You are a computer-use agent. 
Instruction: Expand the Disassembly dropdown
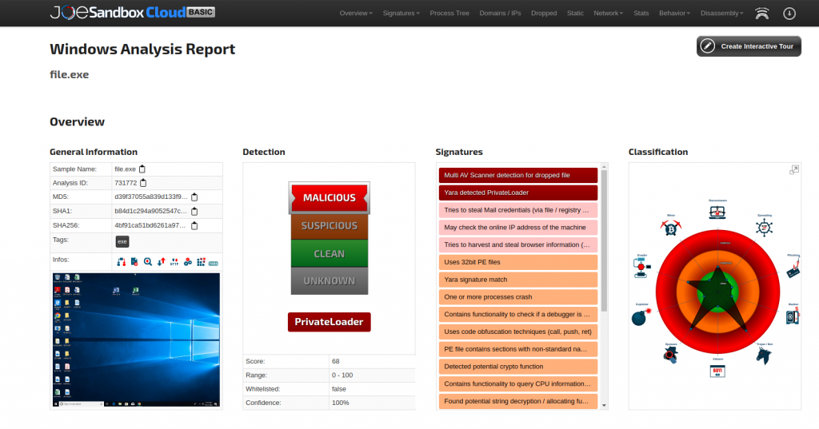pyautogui.click(x=722, y=13)
